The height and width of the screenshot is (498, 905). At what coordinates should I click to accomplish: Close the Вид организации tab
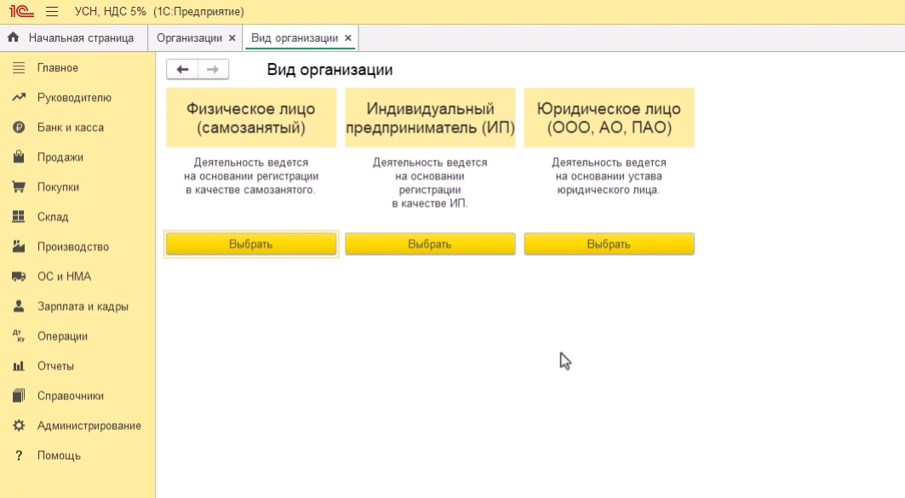coord(347,38)
